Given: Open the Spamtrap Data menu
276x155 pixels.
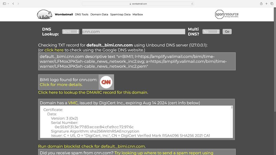Looking at the screenshot, I should 120,14.
